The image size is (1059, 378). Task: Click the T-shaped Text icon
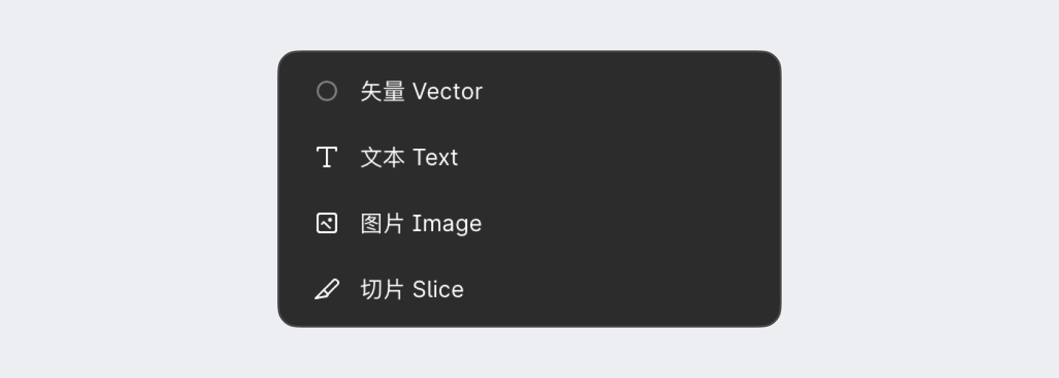(327, 157)
